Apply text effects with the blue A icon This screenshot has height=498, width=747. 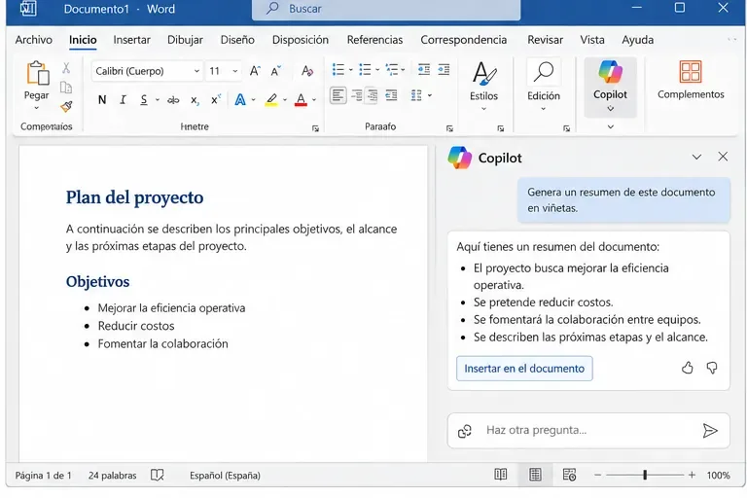240,99
